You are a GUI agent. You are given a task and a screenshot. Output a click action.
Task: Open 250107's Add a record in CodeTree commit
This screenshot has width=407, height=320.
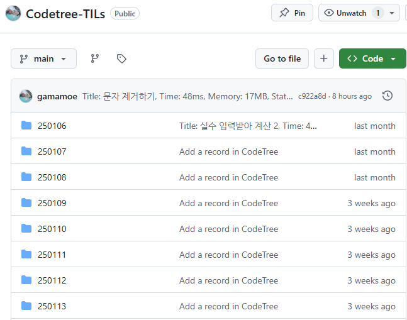[x=228, y=152]
